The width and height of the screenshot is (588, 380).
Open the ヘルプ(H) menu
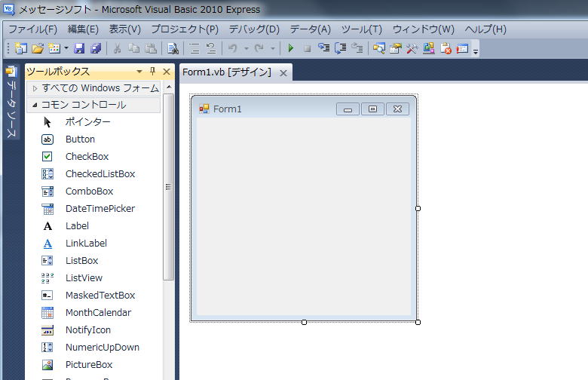[x=485, y=29]
